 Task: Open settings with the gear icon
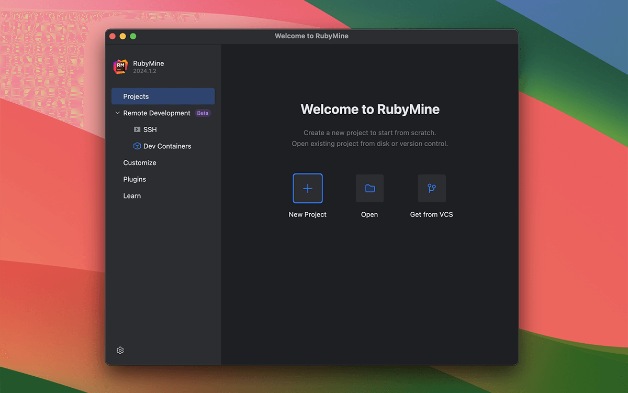pos(120,350)
